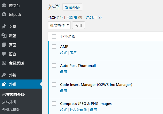
Task: Click the Code Insert Manager (Q2W3 Inc Manager) name
Action: pos(96,85)
